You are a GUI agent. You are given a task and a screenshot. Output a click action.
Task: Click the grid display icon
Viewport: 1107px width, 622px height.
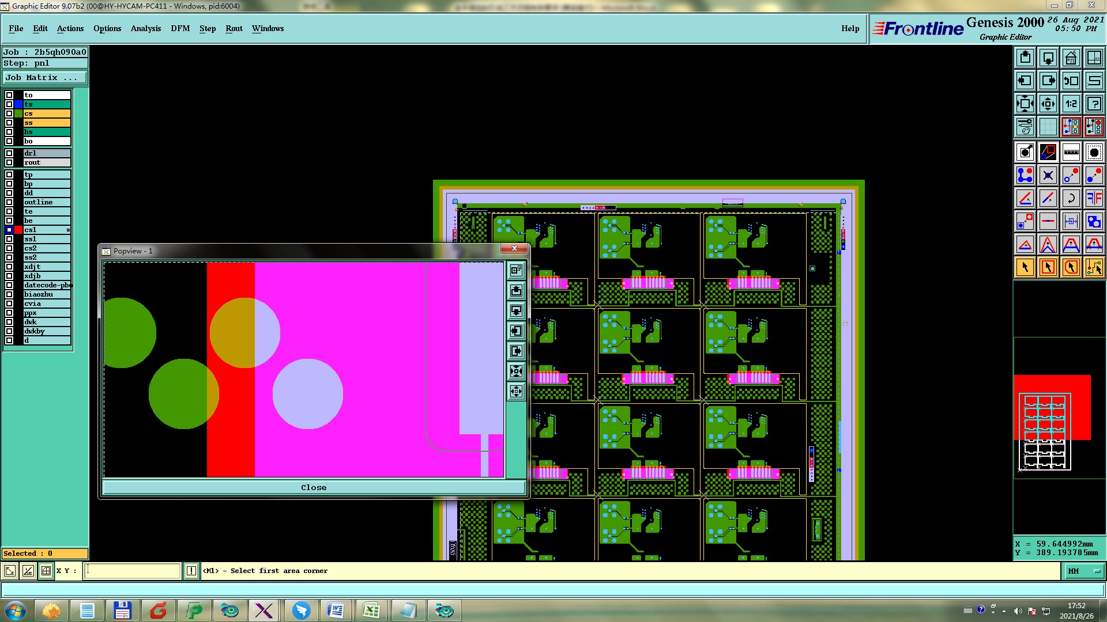pos(1048,127)
